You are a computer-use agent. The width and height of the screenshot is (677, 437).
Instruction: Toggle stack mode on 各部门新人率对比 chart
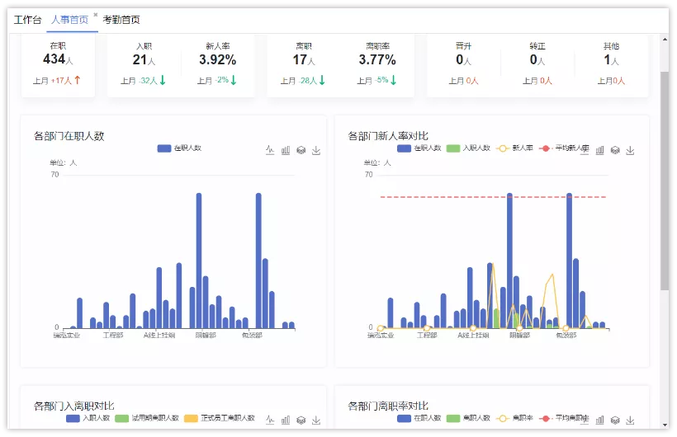[x=615, y=150]
